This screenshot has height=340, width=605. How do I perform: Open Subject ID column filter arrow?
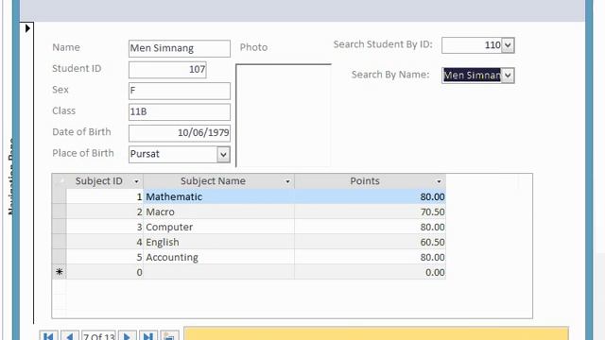(136, 181)
